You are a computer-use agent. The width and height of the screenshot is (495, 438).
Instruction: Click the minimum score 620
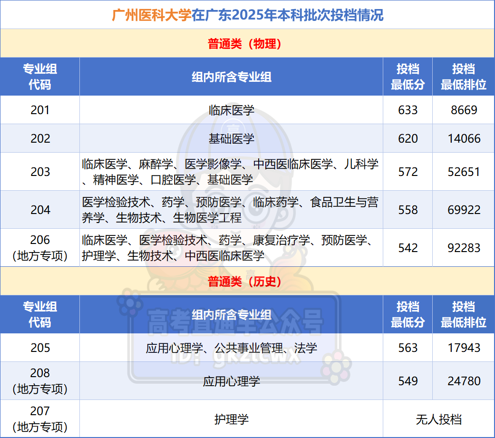tap(408, 138)
